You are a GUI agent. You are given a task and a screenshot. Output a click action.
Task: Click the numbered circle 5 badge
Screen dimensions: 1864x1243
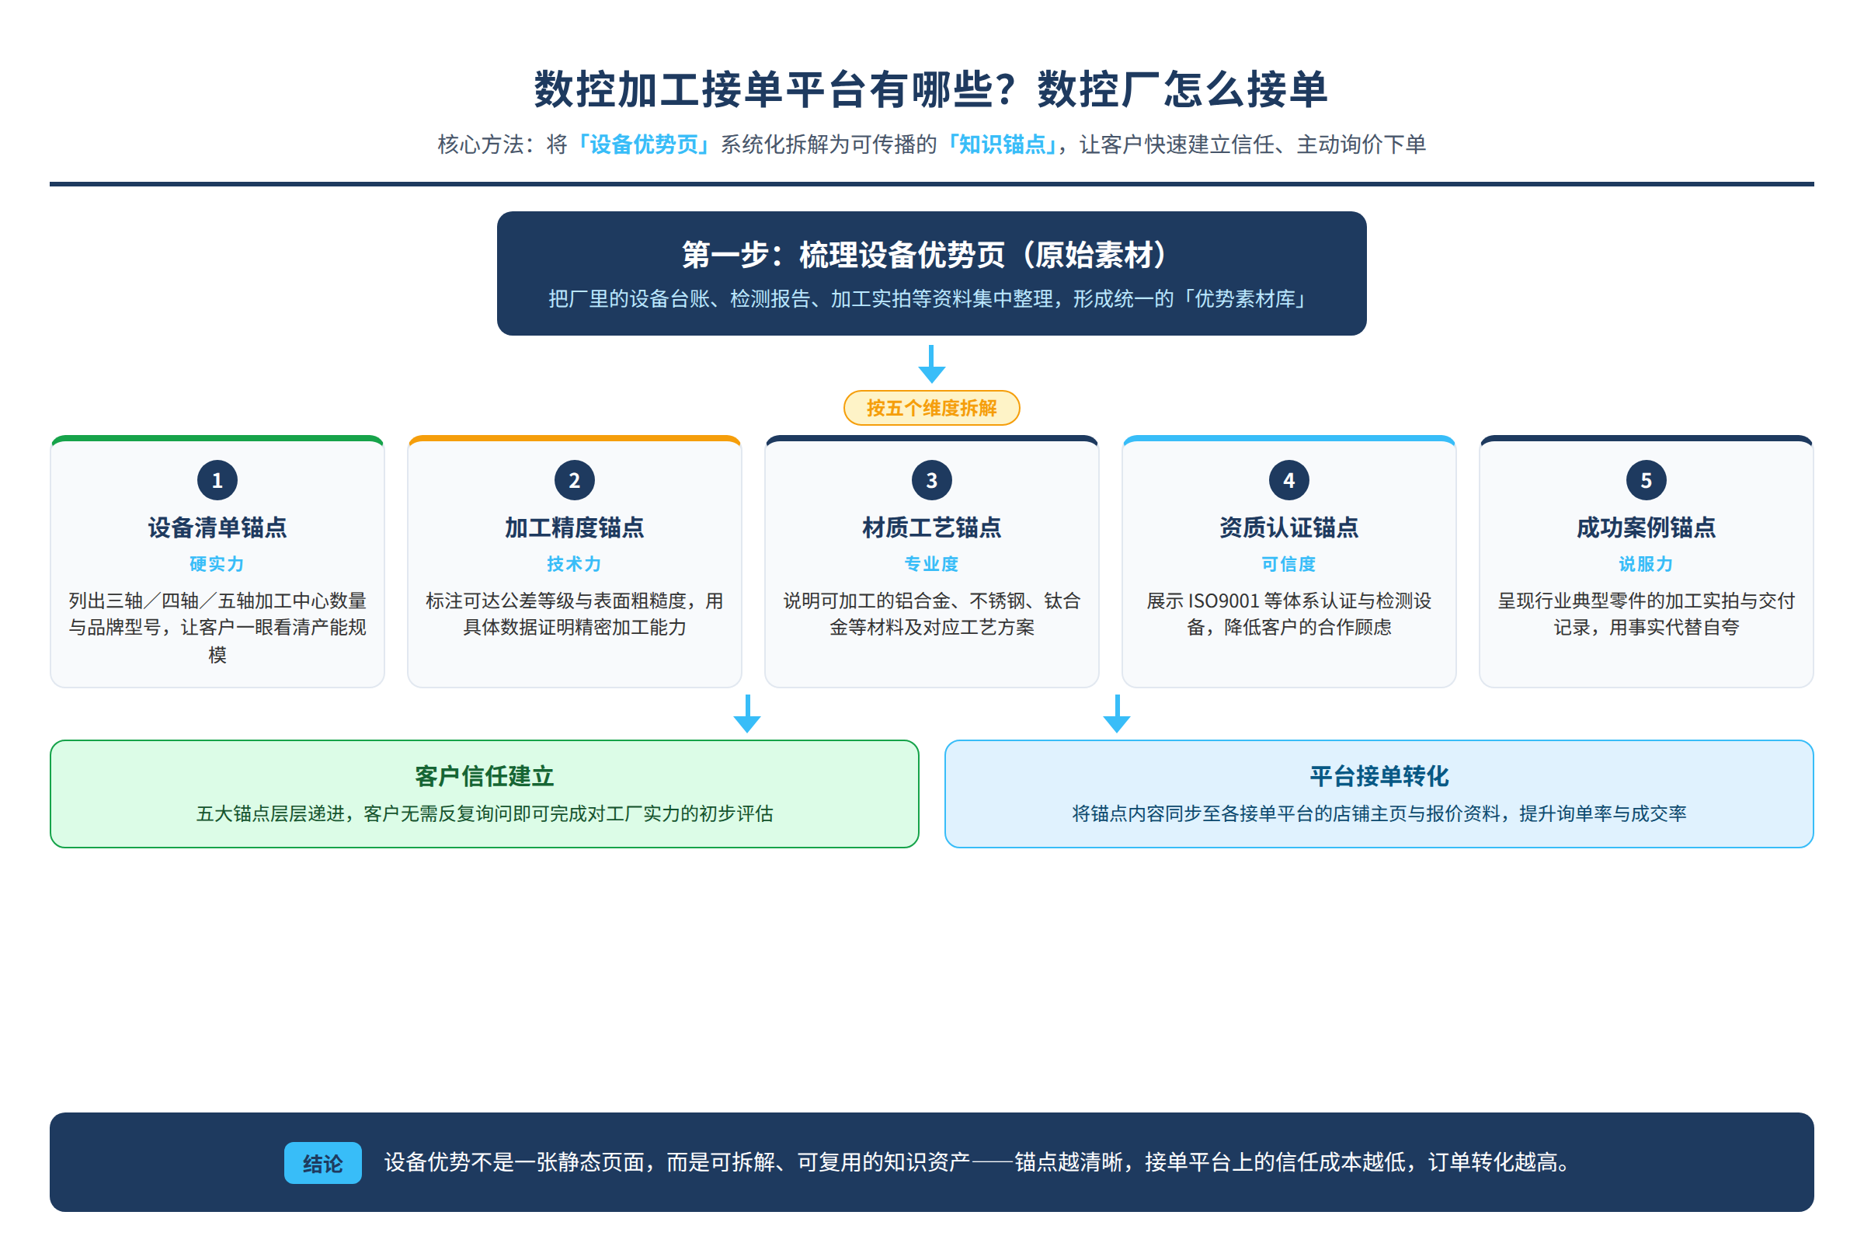point(1646,479)
